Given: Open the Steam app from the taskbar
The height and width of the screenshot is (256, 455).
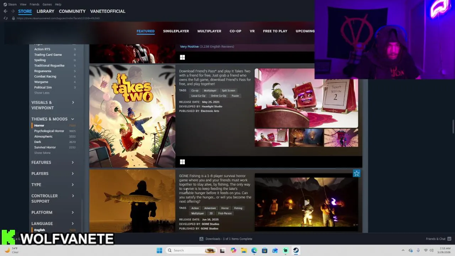Looking at the screenshot, I should coord(296,250).
